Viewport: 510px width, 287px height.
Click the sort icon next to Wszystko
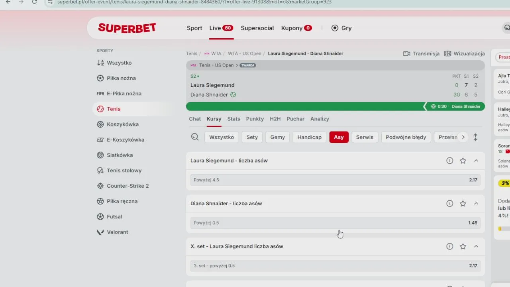pos(100,63)
